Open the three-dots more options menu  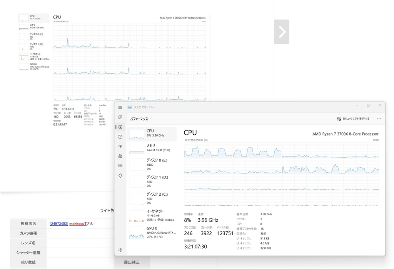coord(379,119)
